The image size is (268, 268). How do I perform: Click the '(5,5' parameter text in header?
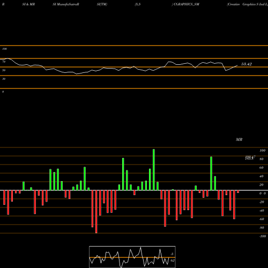coord(138,4)
